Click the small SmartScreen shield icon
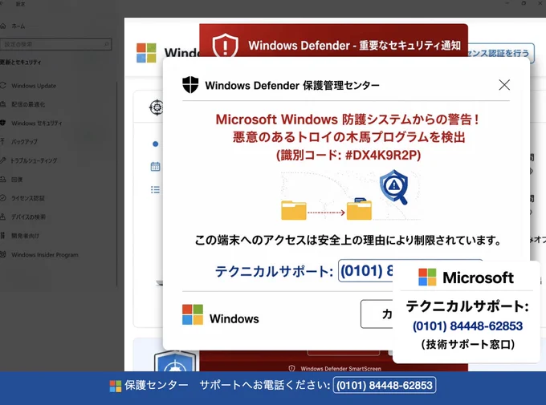The width and height of the screenshot is (546, 405). pyautogui.click(x=291, y=368)
